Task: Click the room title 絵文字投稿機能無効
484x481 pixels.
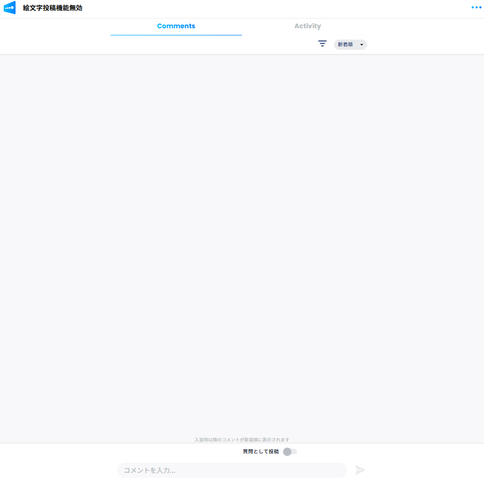Action: (x=52, y=8)
